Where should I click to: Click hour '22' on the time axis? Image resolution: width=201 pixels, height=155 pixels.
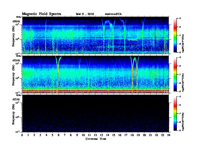tap(157, 135)
